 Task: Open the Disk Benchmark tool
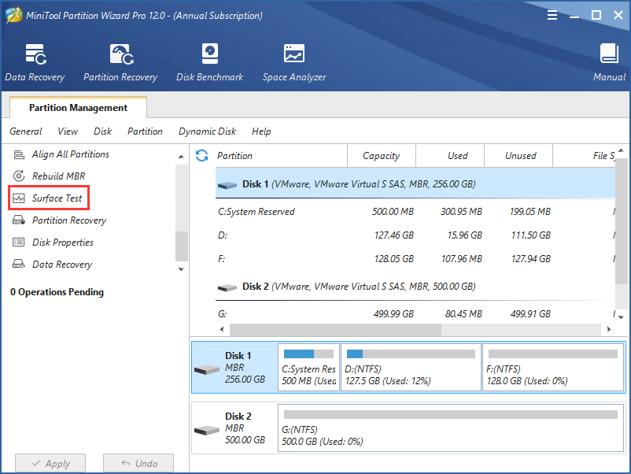coord(209,54)
